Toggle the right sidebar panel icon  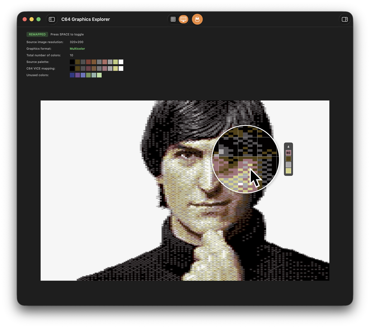point(345,19)
